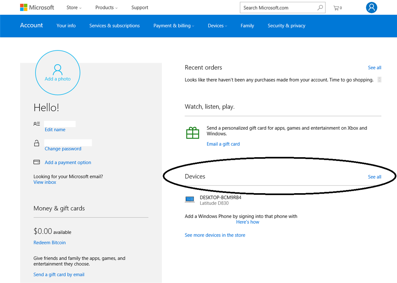
Task: Open the Family tab
Action: (247, 26)
